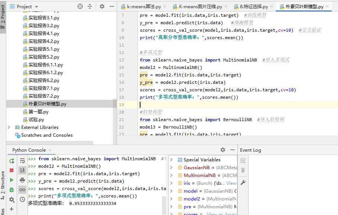Click console output 0.9533333333333334
This screenshot has width=338, height=215.
(x=93, y=203)
